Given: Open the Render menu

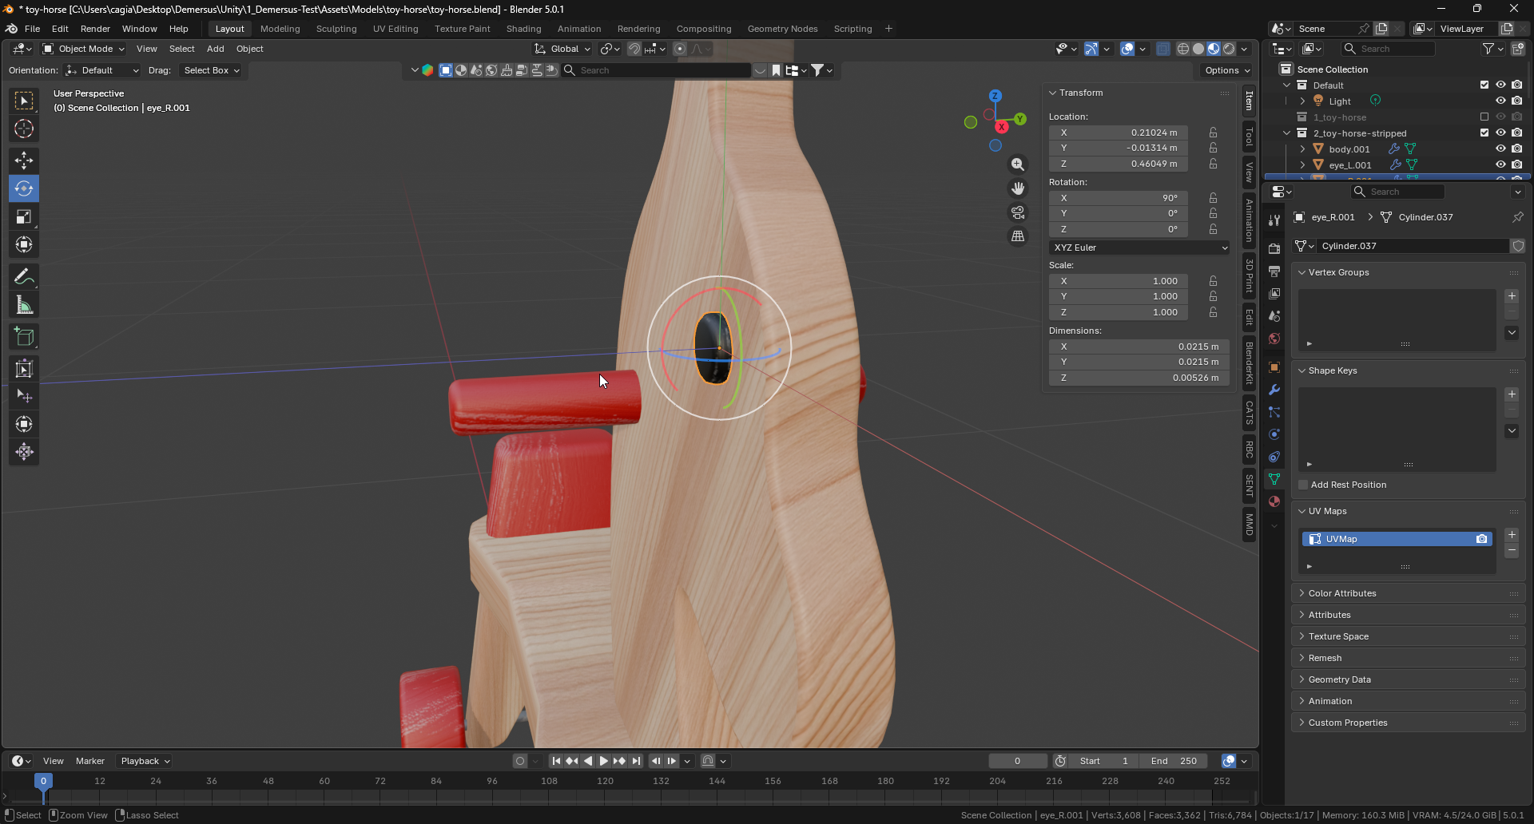Looking at the screenshot, I should coord(95,29).
